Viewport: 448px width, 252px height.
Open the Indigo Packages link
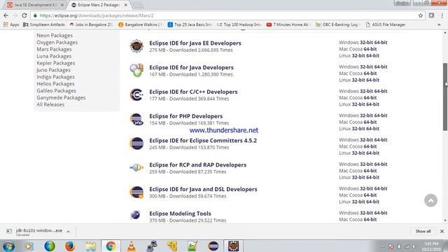click(x=55, y=77)
